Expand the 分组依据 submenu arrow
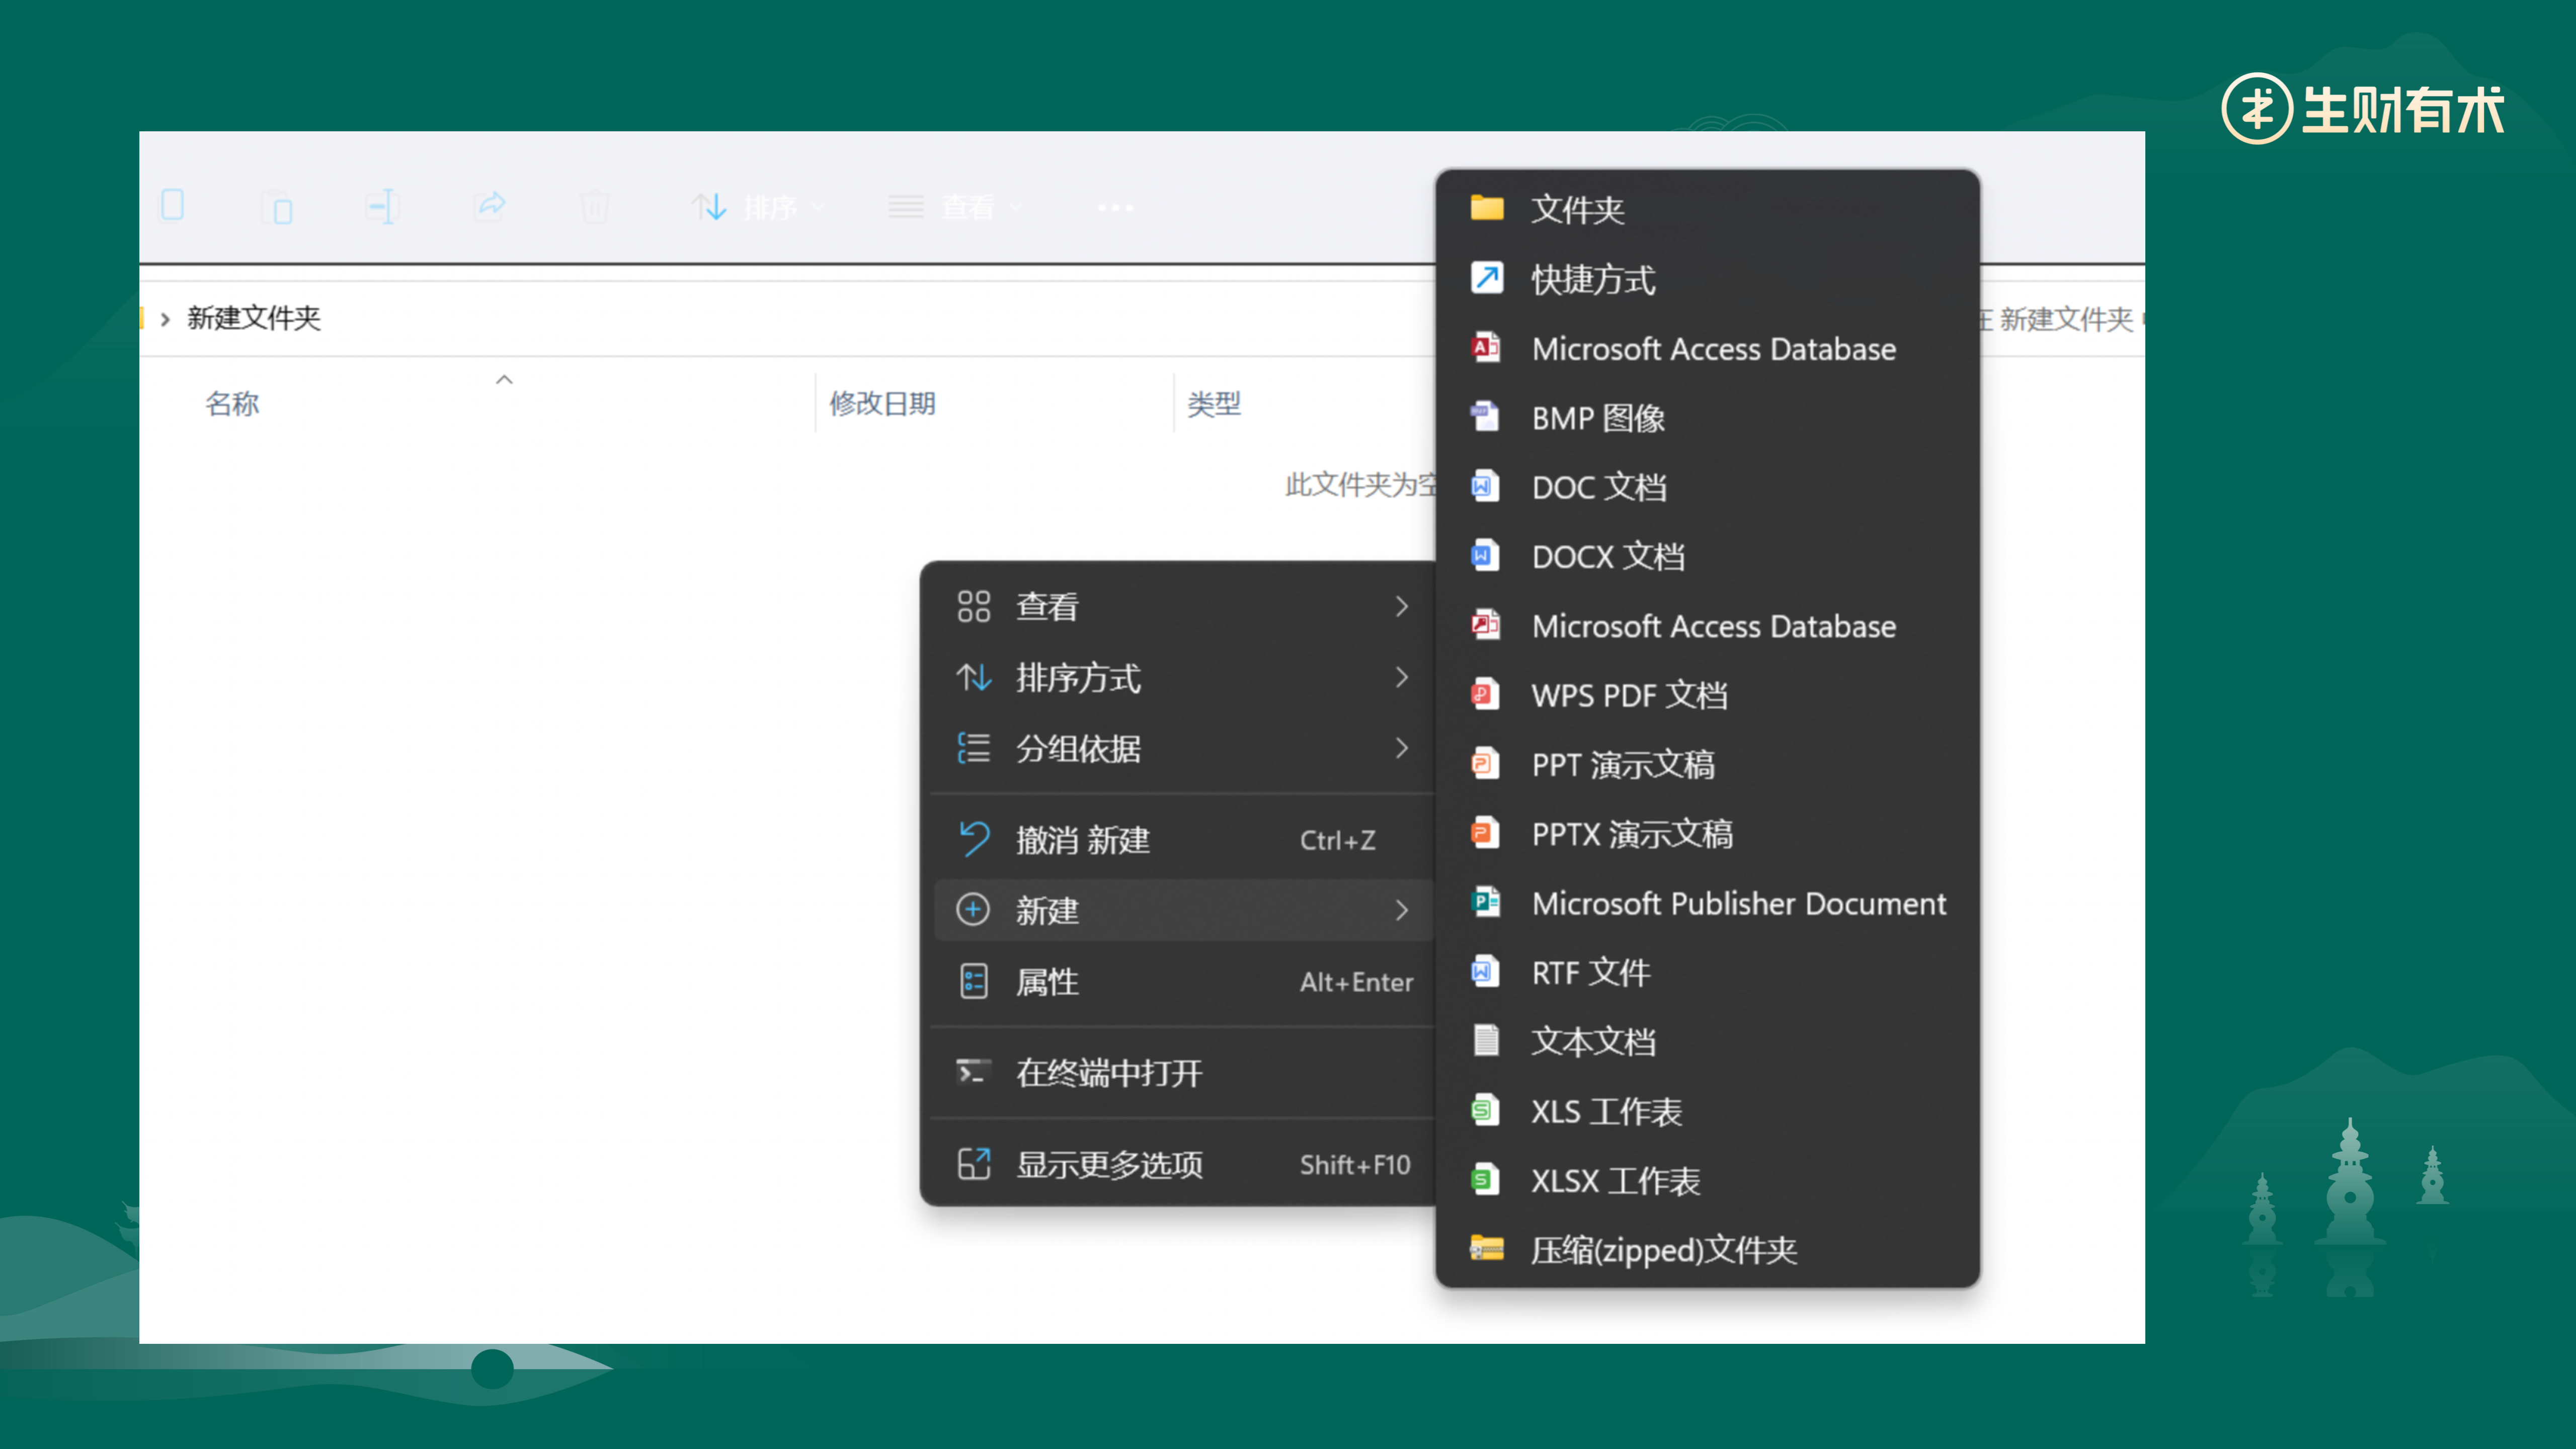The width and height of the screenshot is (2576, 1449). (x=1402, y=747)
